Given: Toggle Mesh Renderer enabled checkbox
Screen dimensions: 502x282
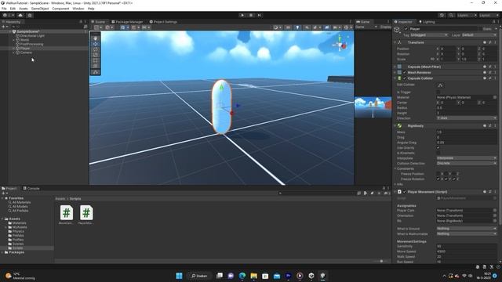Looking at the screenshot, I should pyautogui.click(x=405, y=73).
